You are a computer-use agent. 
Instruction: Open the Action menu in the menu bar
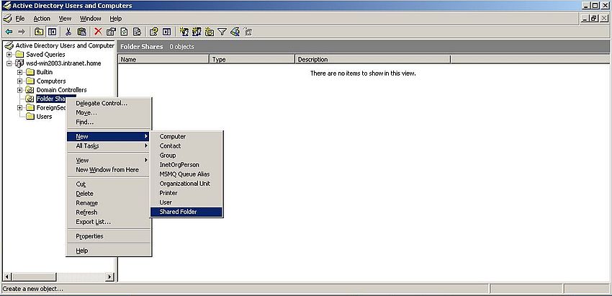click(x=42, y=18)
